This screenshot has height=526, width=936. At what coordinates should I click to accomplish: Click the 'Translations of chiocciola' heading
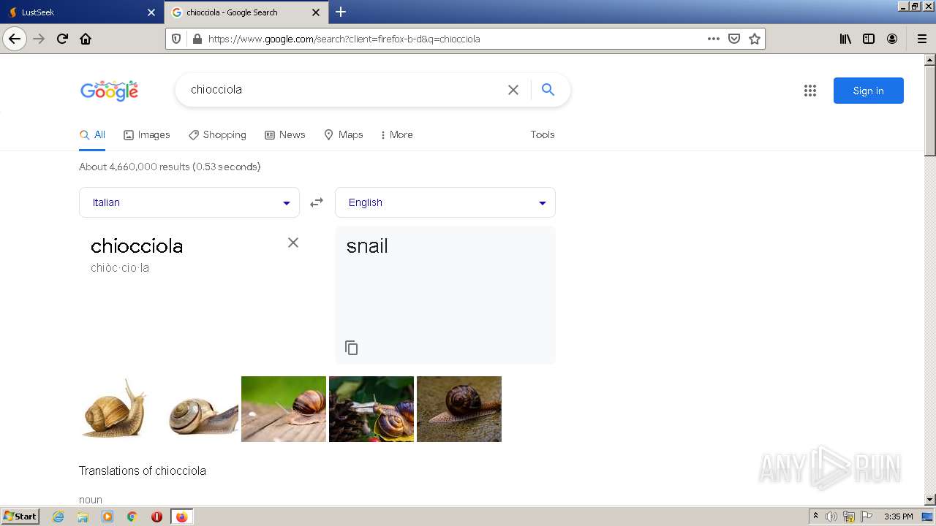[x=143, y=470]
